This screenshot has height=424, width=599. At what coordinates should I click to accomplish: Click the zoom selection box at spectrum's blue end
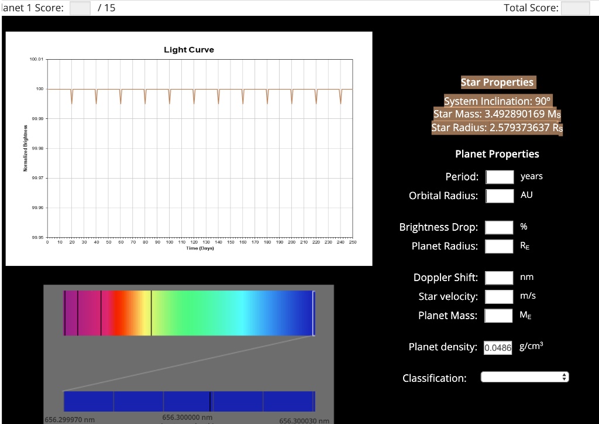314,313
